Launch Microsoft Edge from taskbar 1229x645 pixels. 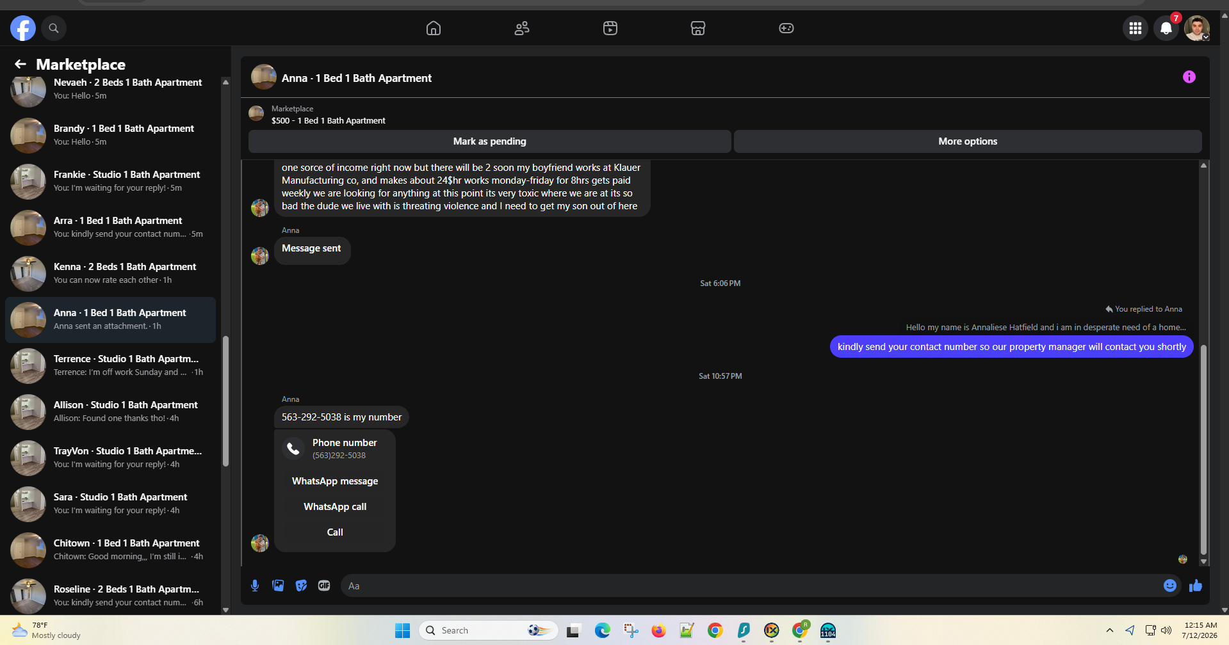603,630
